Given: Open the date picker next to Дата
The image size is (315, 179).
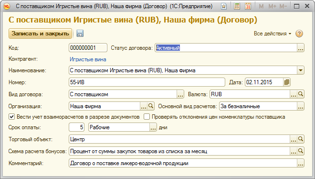Looking at the screenshot, I should point(287,82).
